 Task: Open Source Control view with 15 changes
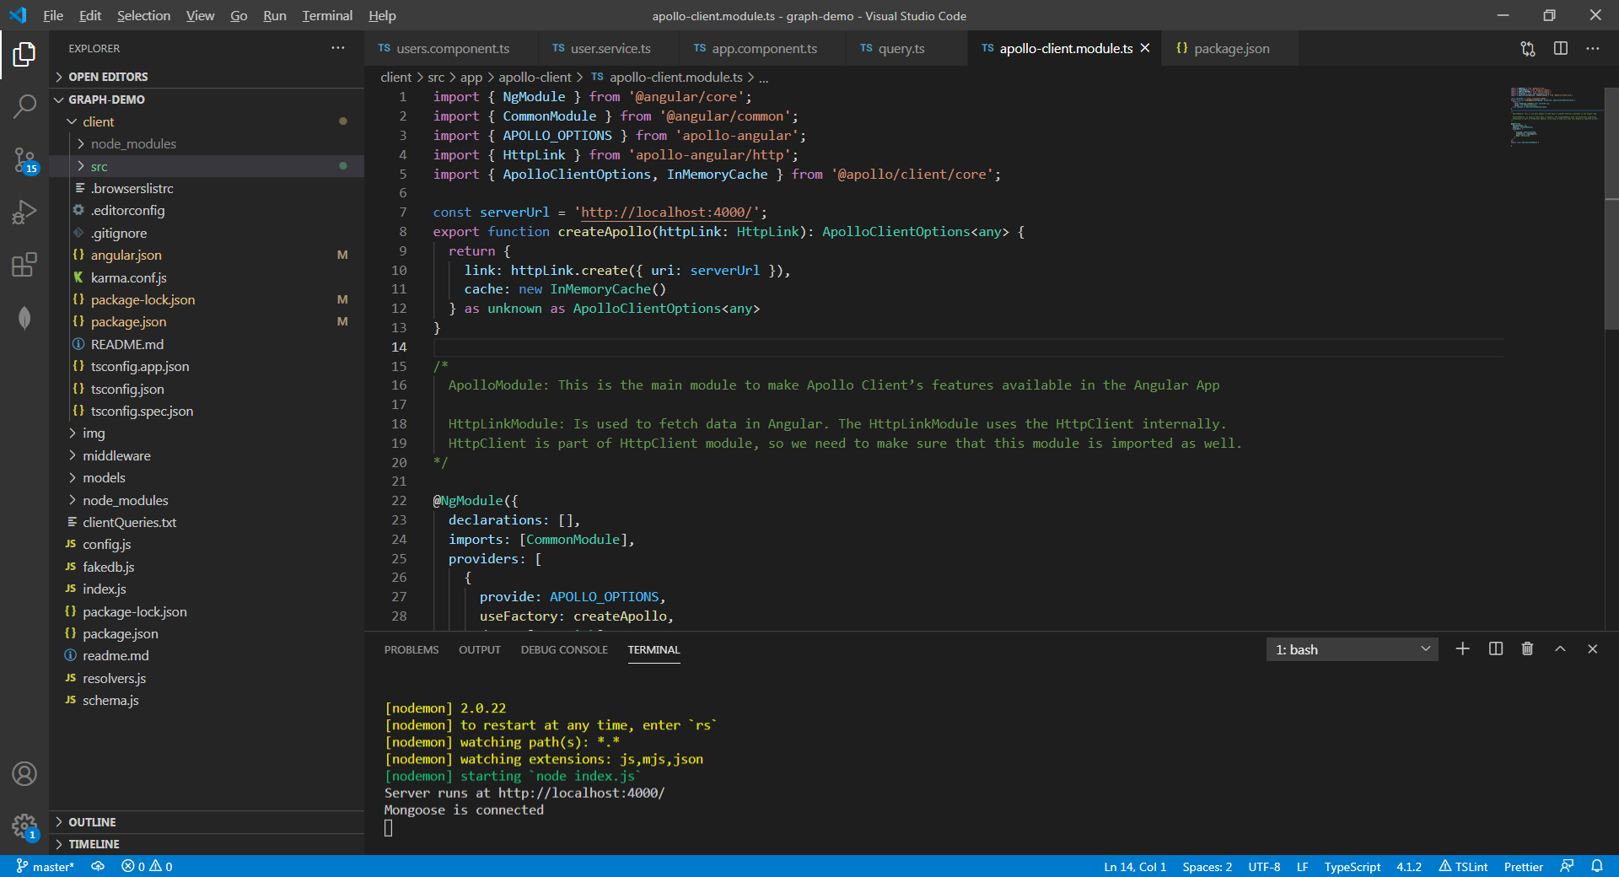coord(24,159)
